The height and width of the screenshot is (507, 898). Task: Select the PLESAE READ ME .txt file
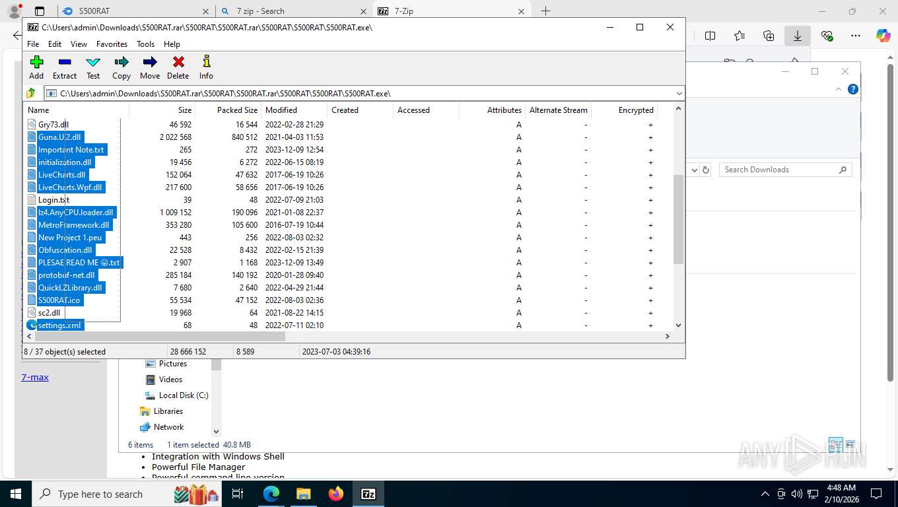click(79, 263)
